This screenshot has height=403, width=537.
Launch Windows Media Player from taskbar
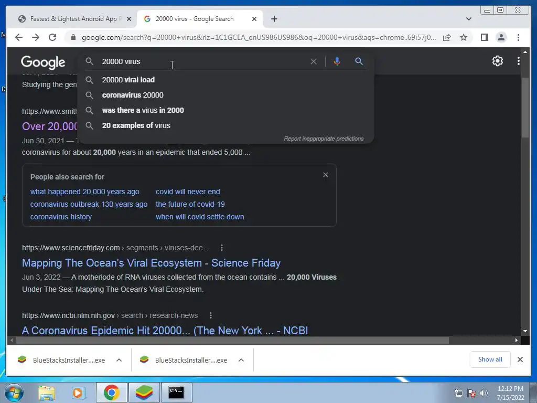coord(78,393)
